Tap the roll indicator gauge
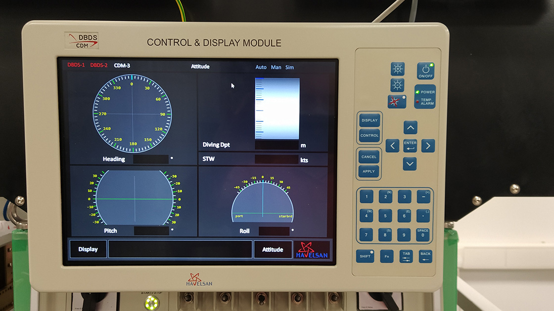The width and height of the screenshot is (554, 311). point(263,199)
